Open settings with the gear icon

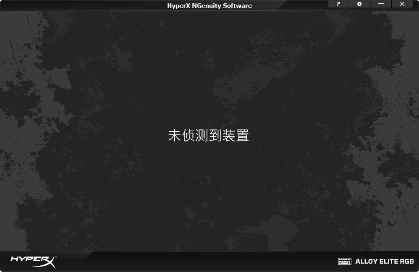pos(360,4)
